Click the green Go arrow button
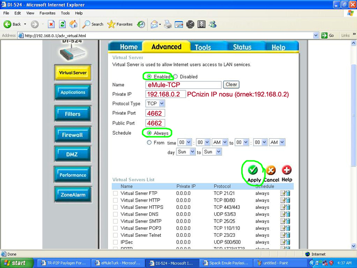Image resolution: width=357 pixels, height=268 pixels. coord(324,36)
